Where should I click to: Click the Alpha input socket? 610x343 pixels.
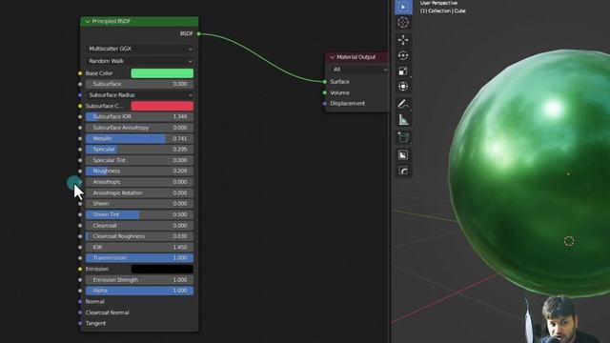[80, 291]
